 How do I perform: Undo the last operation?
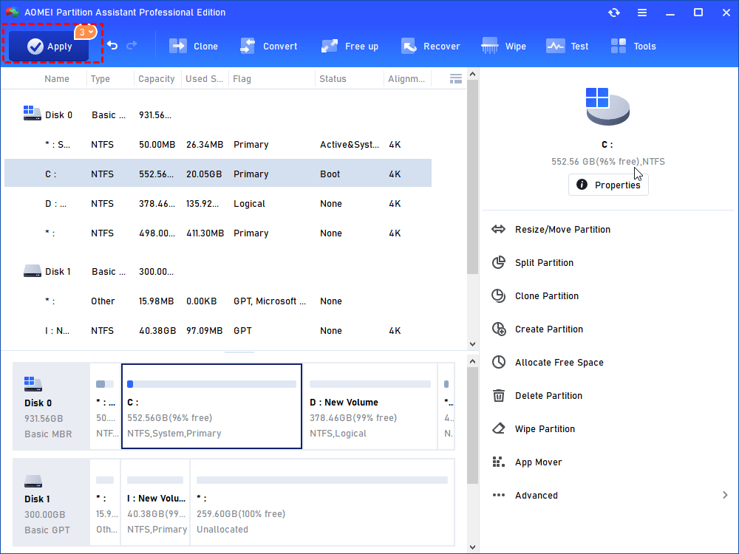click(x=112, y=45)
